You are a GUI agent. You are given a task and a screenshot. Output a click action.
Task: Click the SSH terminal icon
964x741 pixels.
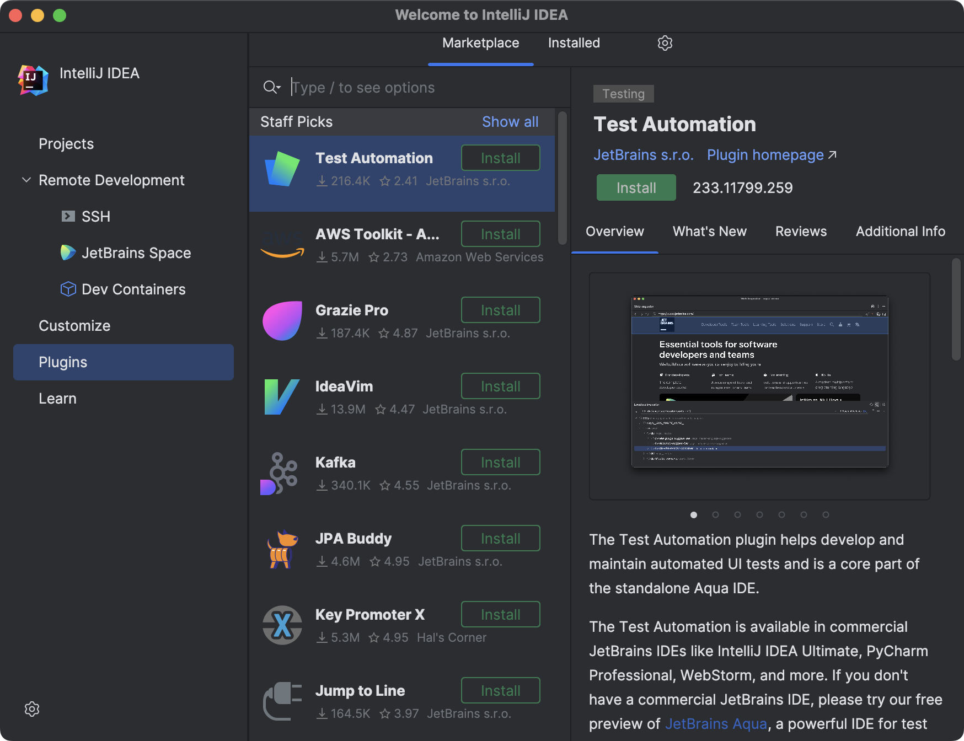(x=68, y=216)
